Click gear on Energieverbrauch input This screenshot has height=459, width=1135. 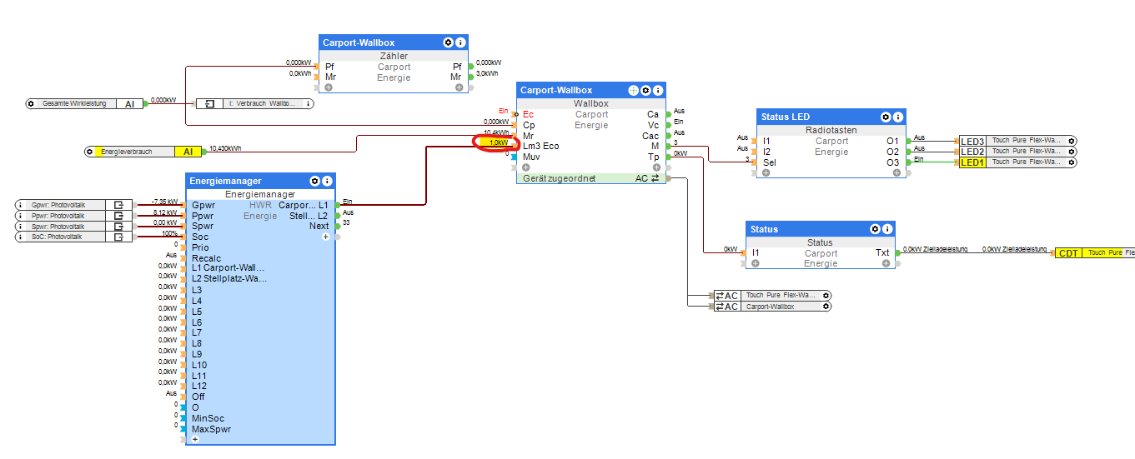coord(90,152)
